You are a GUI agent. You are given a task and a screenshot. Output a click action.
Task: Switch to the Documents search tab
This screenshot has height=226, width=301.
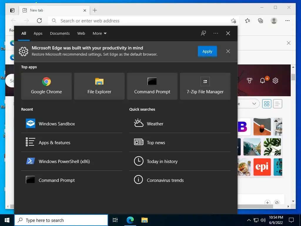tap(60, 34)
